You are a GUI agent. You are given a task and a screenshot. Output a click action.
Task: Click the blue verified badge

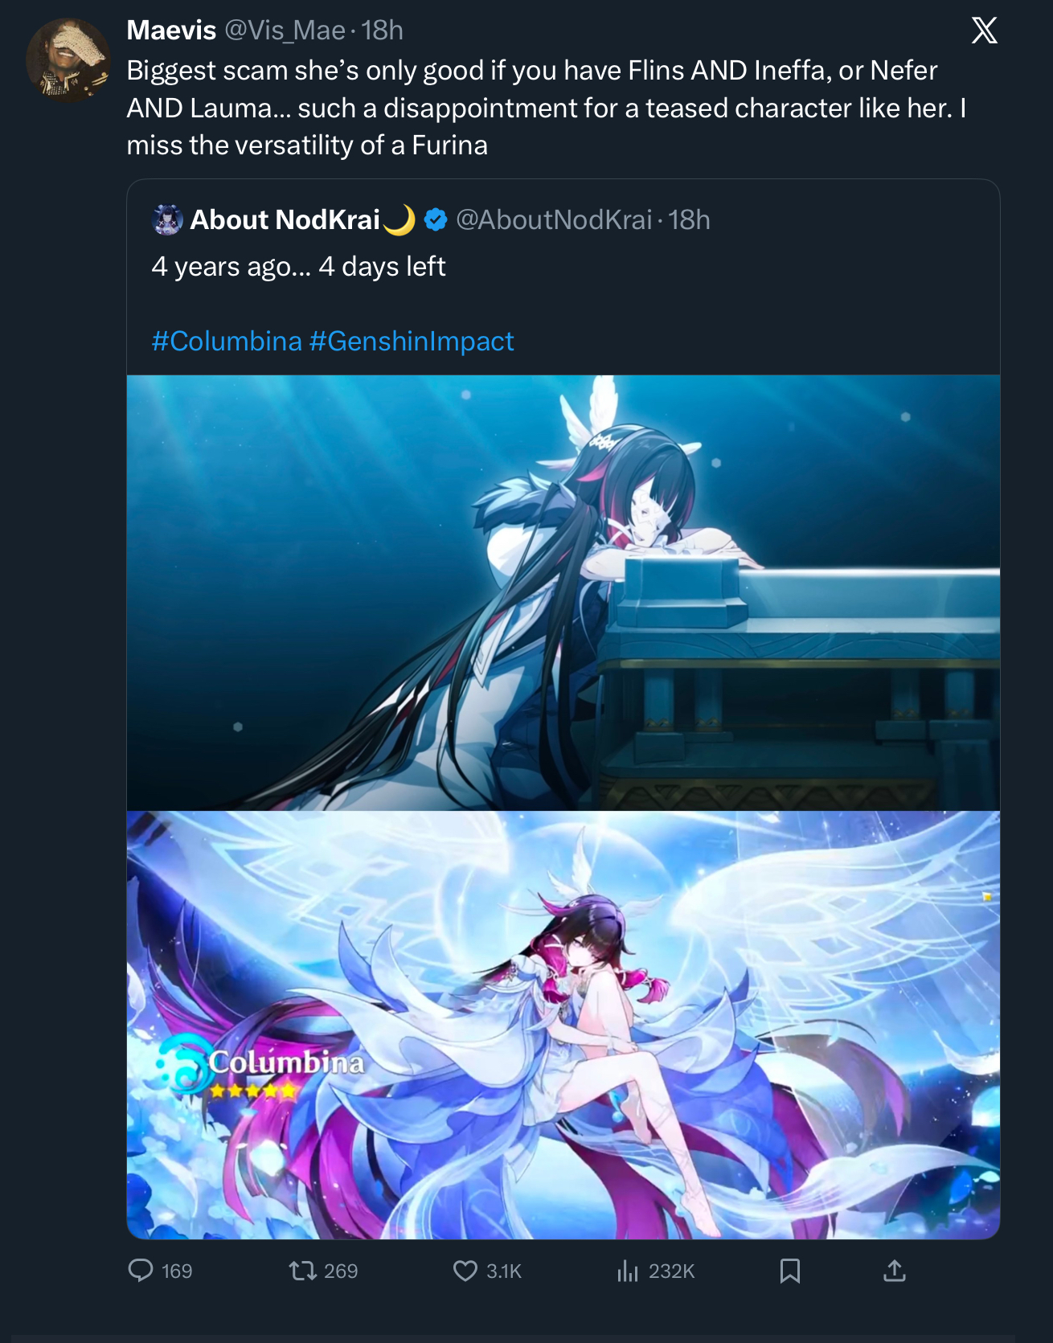pos(436,219)
